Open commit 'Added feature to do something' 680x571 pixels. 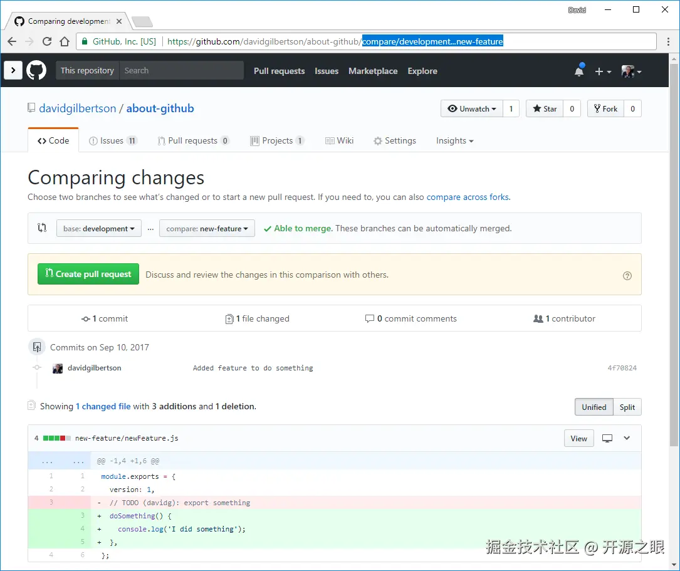253,368
